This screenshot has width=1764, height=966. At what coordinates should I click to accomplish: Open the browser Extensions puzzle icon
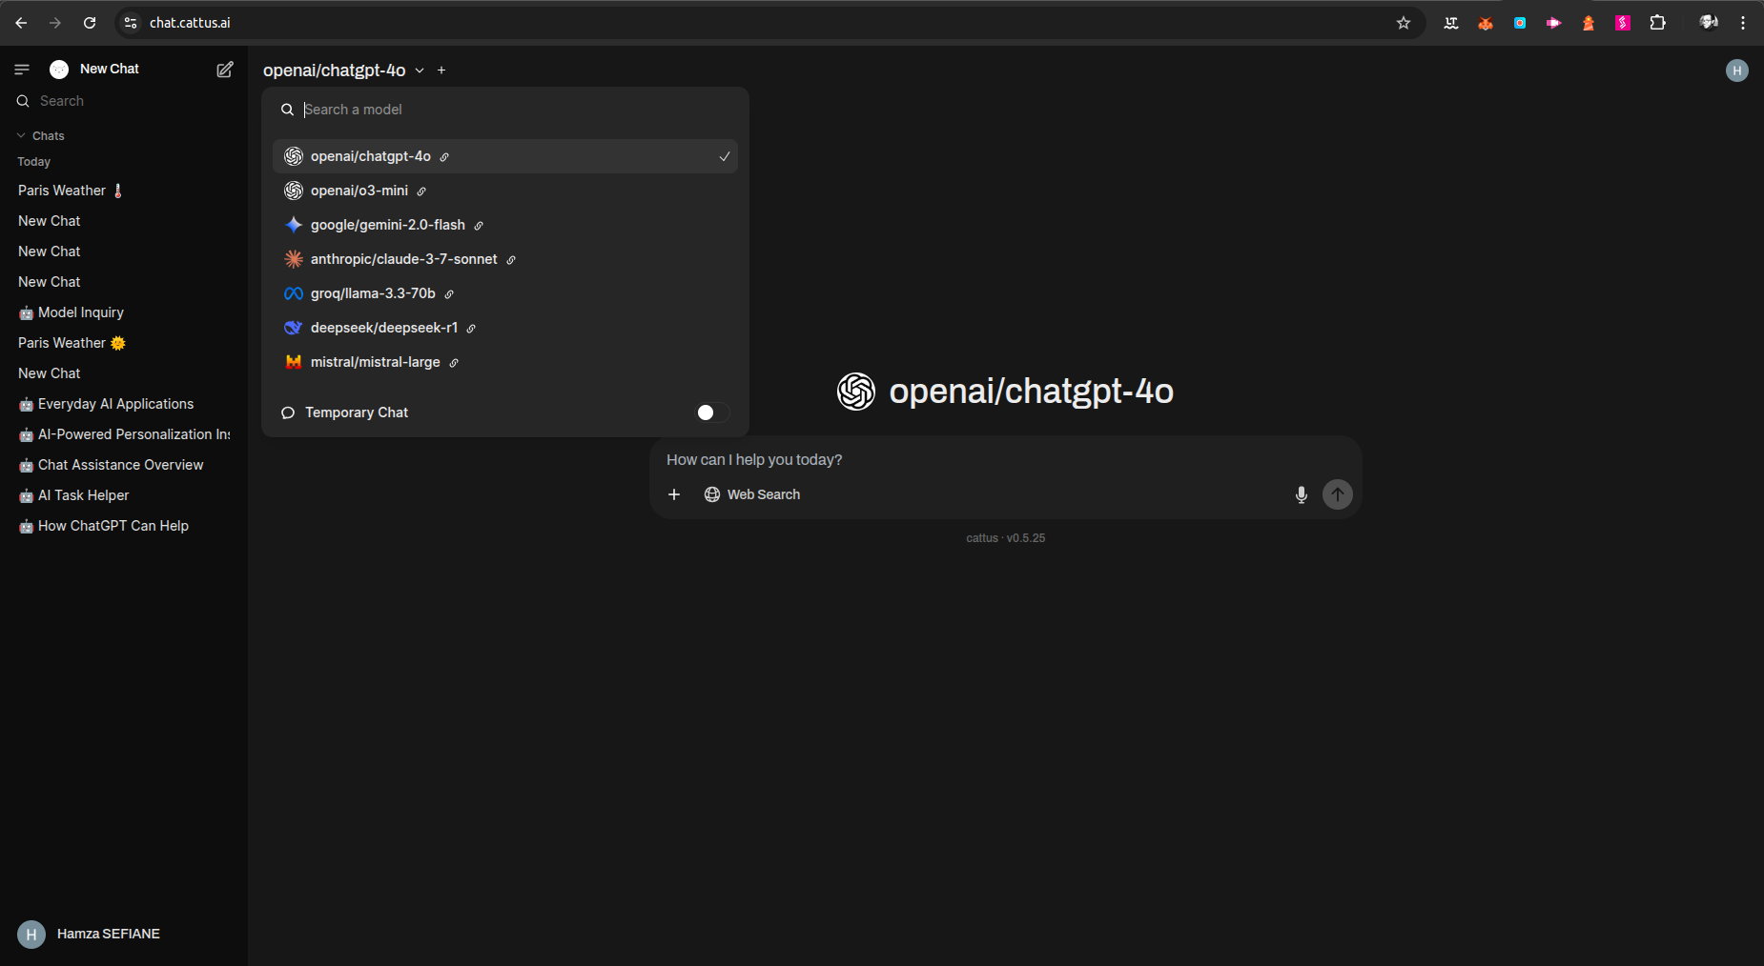pyautogui.click(x=1658, y=23)
